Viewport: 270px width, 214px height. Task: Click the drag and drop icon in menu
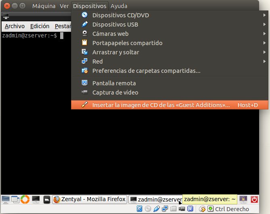(x=84, y=52)
